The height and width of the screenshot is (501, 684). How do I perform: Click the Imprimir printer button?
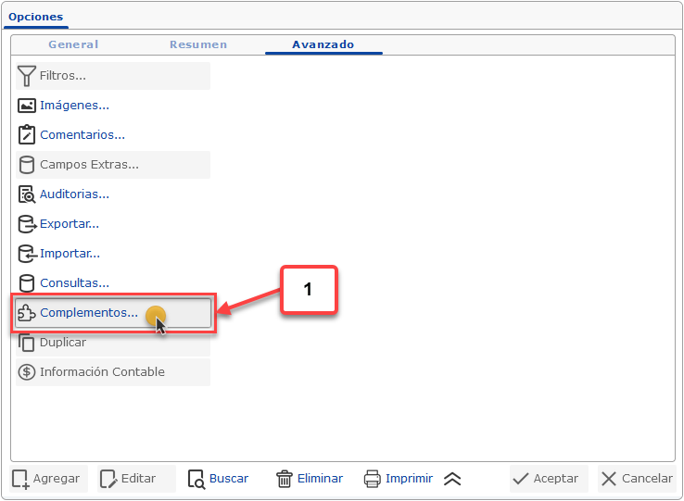coord(399,479)
